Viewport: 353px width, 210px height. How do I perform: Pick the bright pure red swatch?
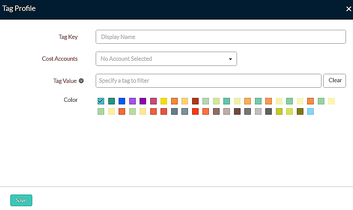[x=195, y=111]
